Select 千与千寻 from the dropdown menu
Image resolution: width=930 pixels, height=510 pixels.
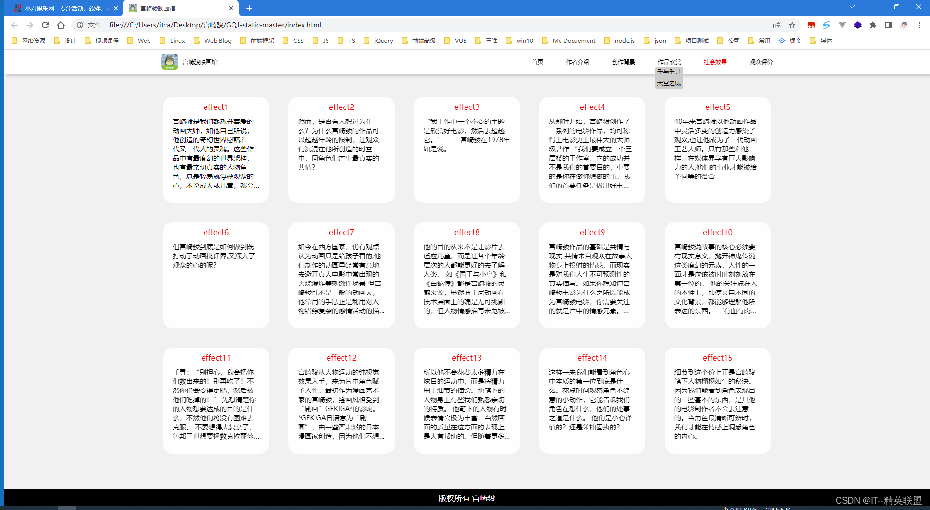pyautogui.click(x=669, y=71)
